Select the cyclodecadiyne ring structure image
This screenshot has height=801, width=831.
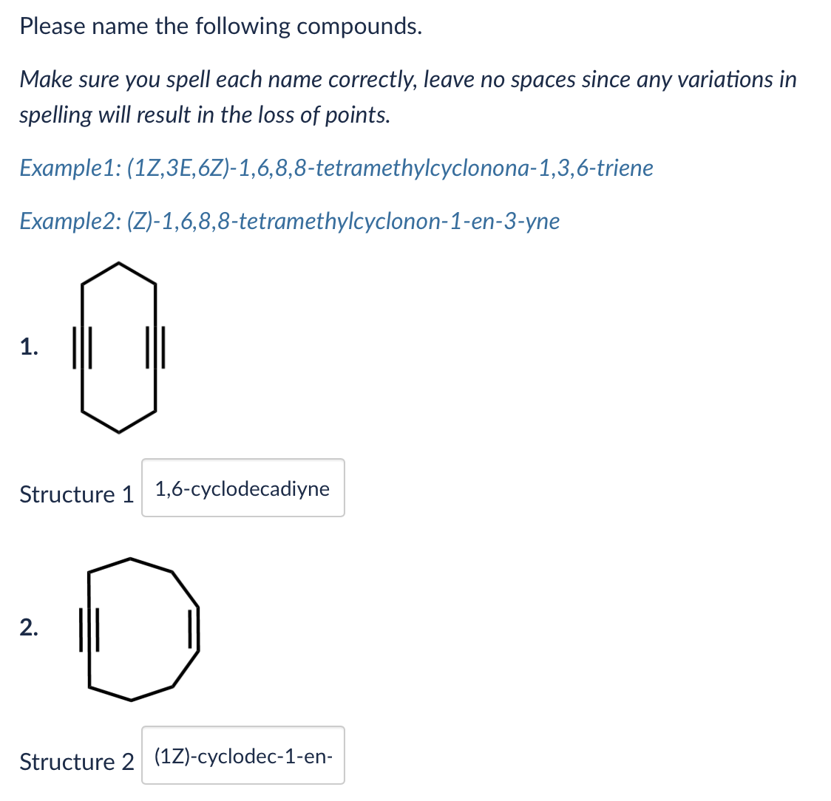pos(118,346)
